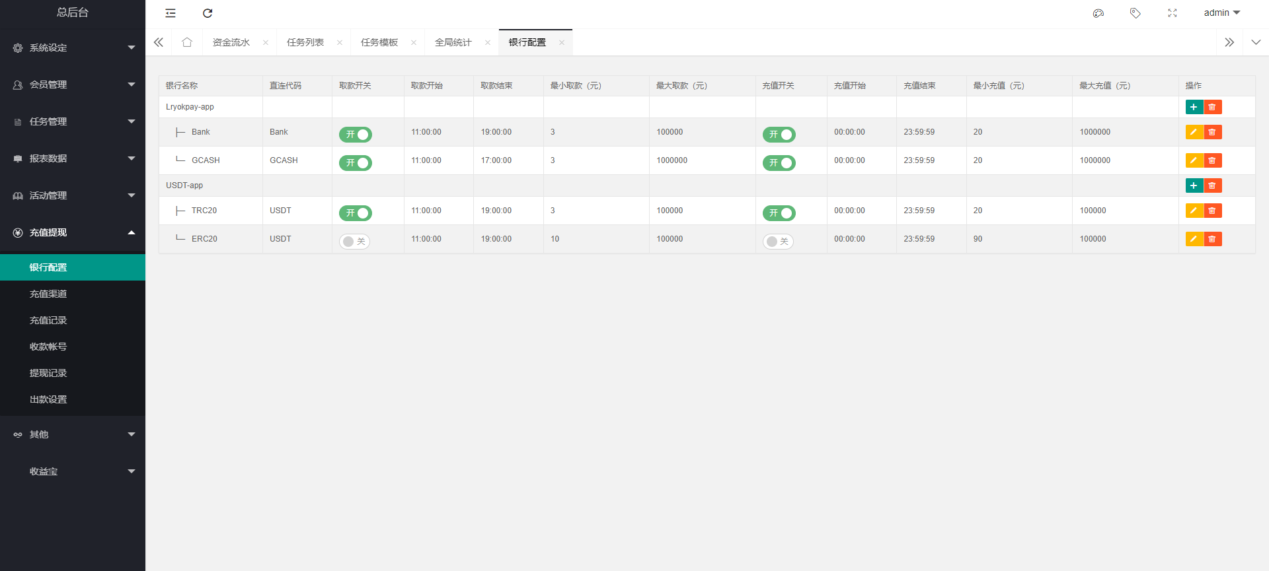
Task: Open the theme palette icon
Action: pos(1098,13)
